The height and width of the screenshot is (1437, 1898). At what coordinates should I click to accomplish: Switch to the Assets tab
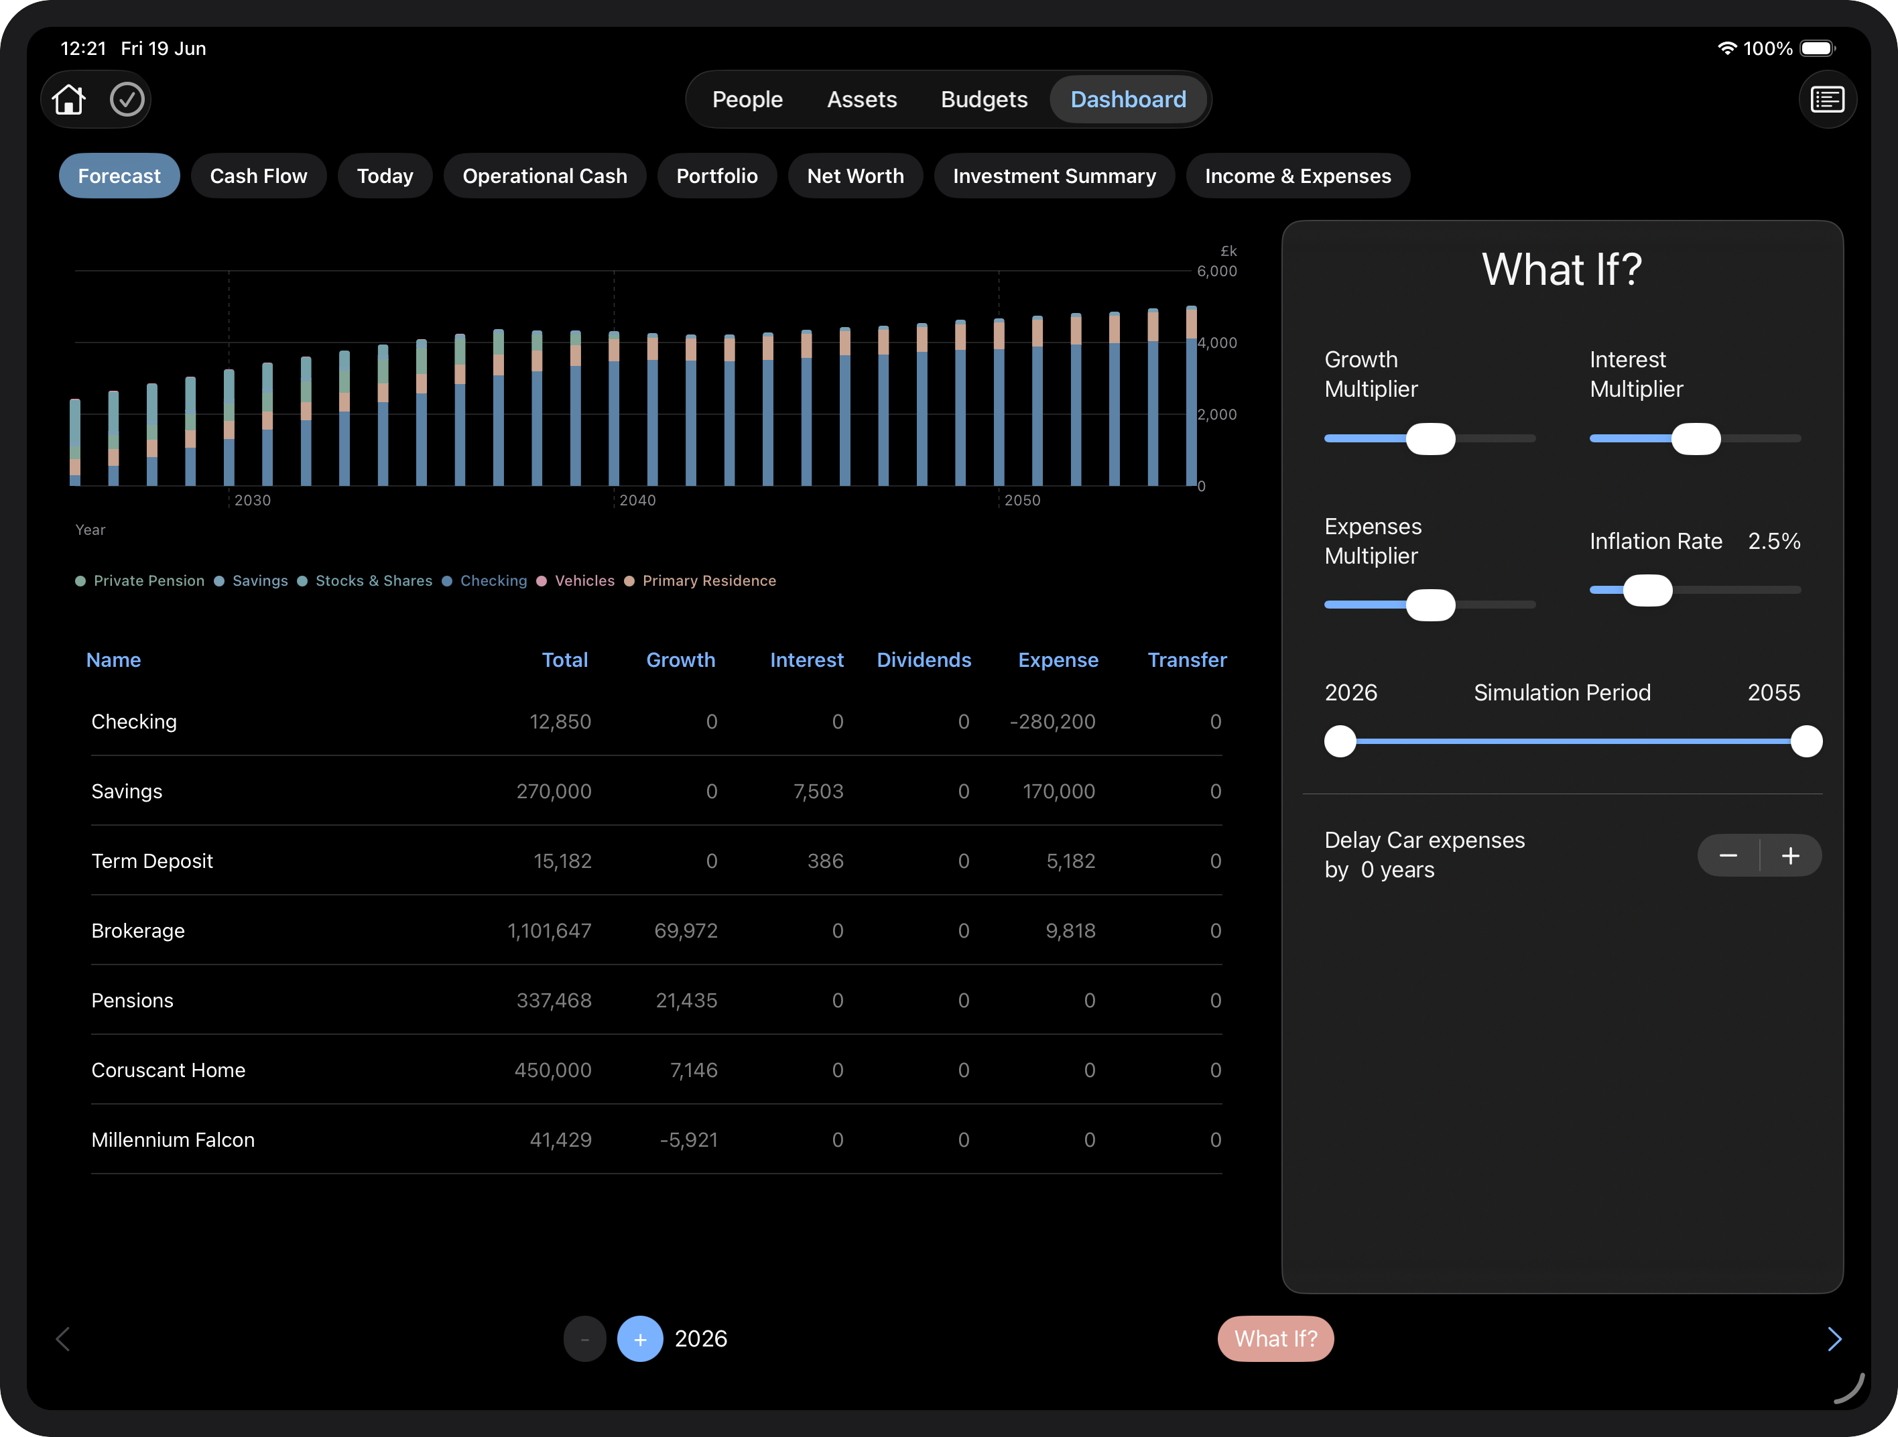pyautogui.click(x=861, y=99)
